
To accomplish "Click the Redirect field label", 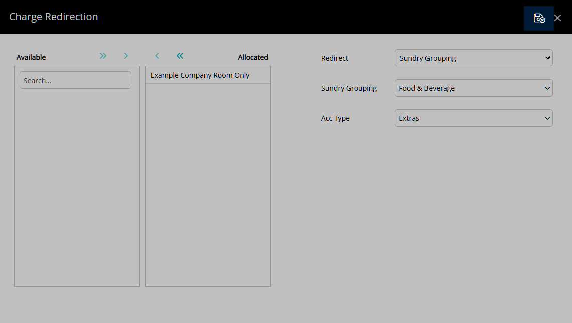I will tap(335, 58).
